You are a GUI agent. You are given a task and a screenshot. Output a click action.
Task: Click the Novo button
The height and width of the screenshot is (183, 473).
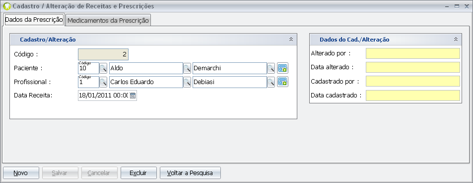point(21,173)
